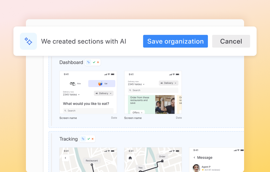Accept the Dashboard section with green checkmark
The image size is (270, 172).
point(94,62)
